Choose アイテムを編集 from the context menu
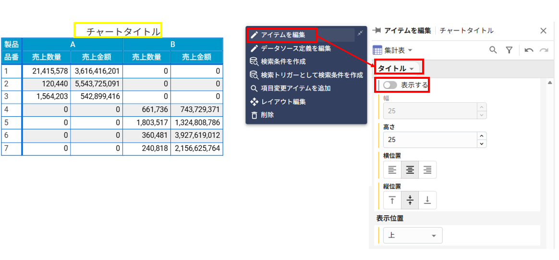Viewport: 559px width, 260px height. [x=283, y=35]
